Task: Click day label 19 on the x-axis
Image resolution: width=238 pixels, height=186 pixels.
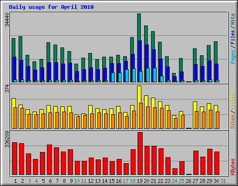Action: 139,181
